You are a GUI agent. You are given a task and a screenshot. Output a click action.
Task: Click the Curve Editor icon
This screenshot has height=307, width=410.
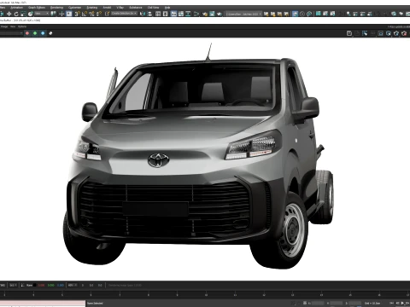click(x=181, y=14)
